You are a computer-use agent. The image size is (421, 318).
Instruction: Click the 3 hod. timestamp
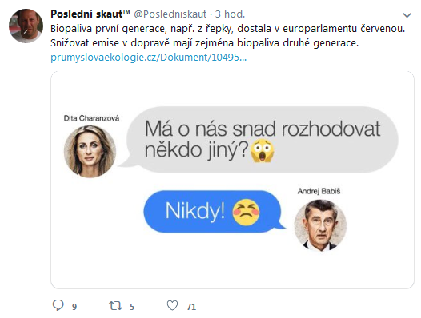point(230,14)
